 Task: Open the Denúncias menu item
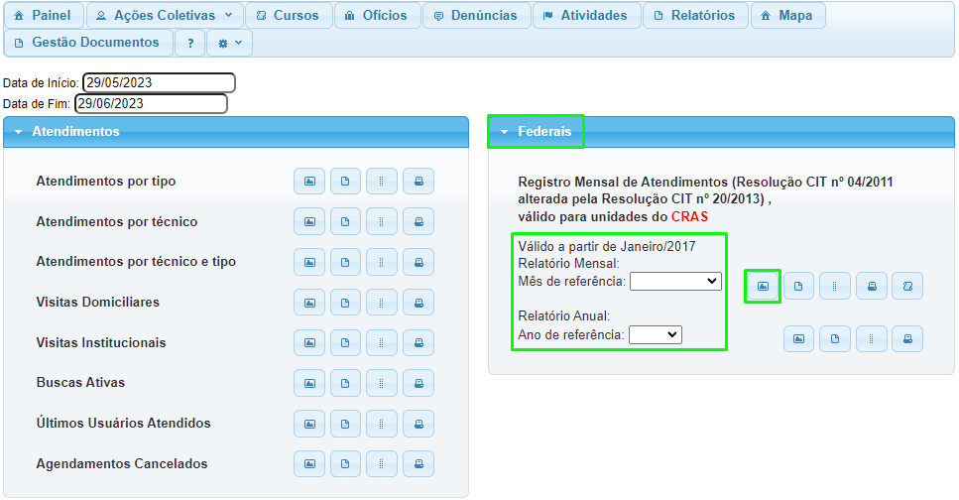click(x=476, y=15)
